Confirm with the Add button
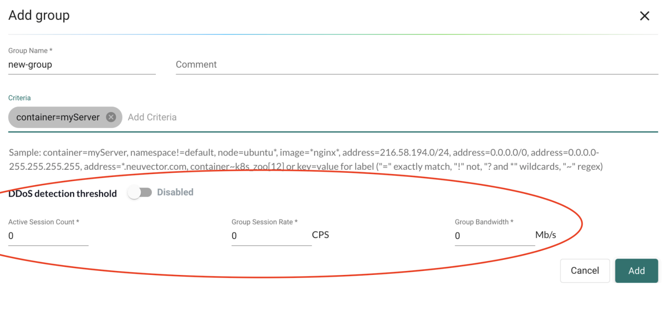Viewport: 668px width, 318px height. point(636,271)
